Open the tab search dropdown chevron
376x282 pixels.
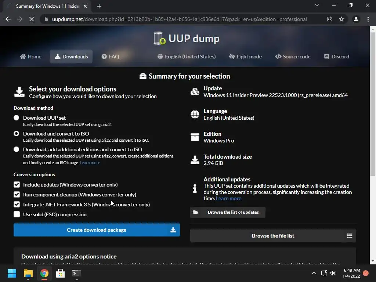[317, 5]
